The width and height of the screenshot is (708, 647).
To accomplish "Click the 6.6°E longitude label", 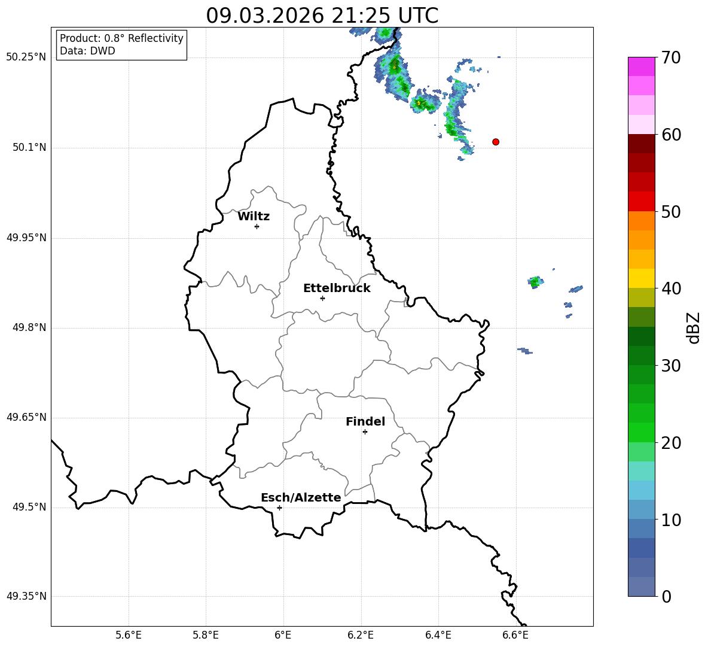I will [x=515, y=635].
